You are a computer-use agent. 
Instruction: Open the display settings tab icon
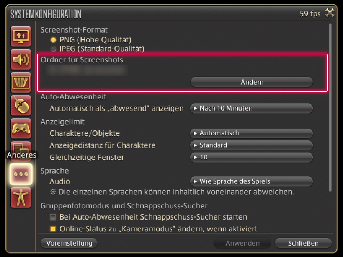(x=21, y=36)
